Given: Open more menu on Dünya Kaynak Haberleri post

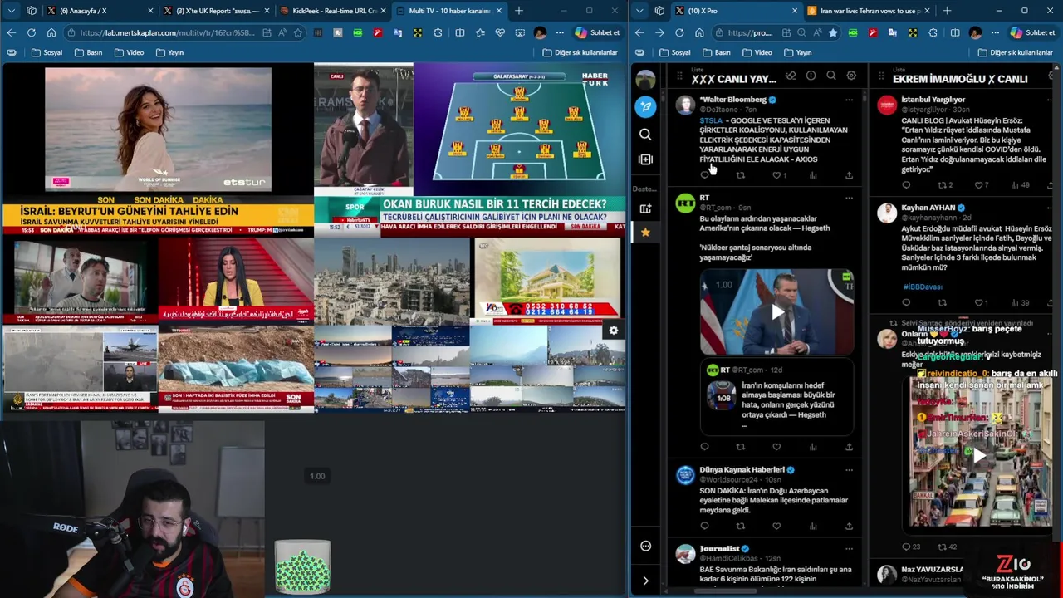Looking at the screenshot, I should (849, 470).
